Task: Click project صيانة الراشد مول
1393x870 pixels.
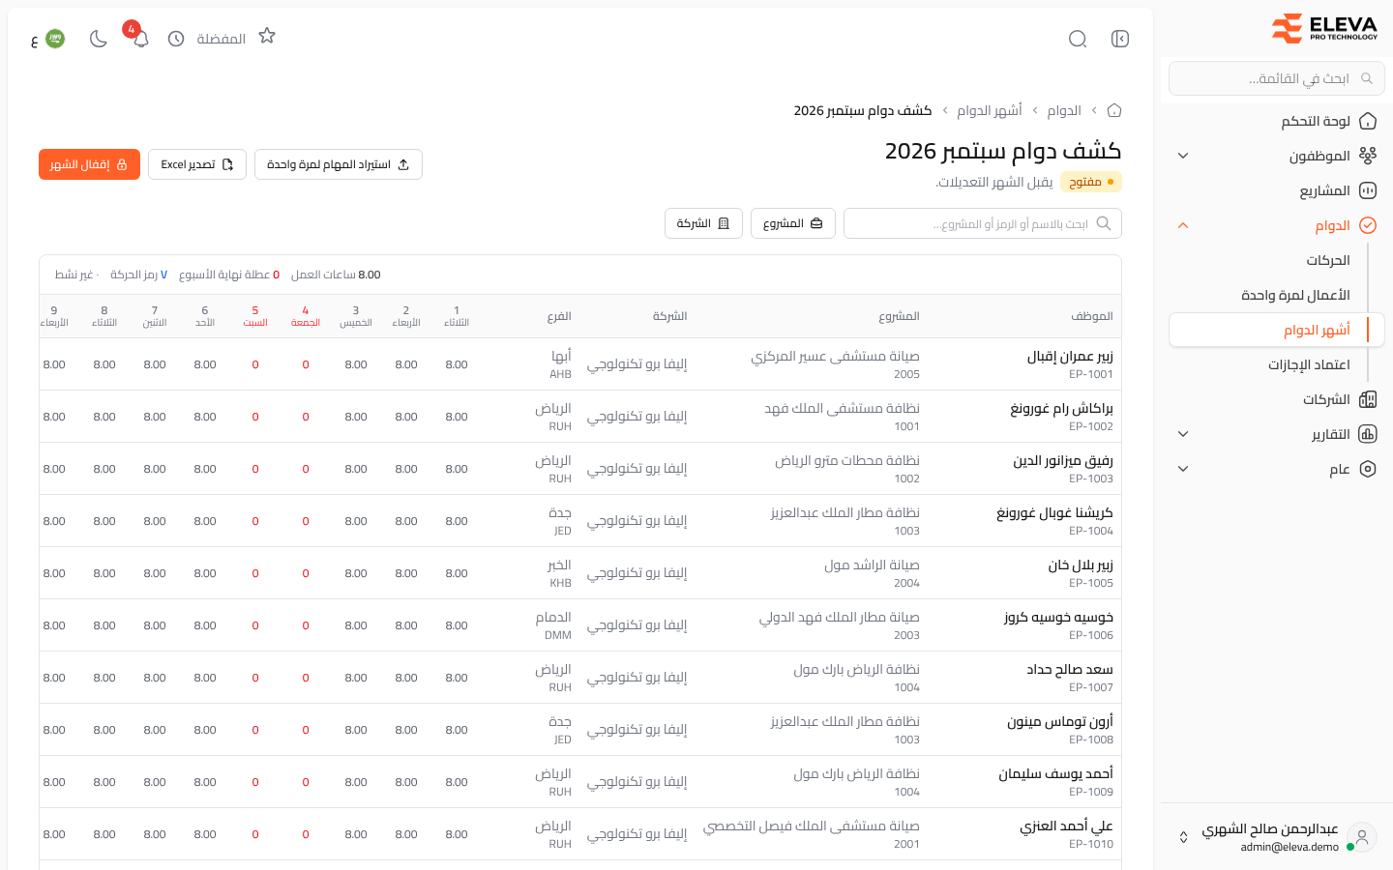Action: point(872,565)
